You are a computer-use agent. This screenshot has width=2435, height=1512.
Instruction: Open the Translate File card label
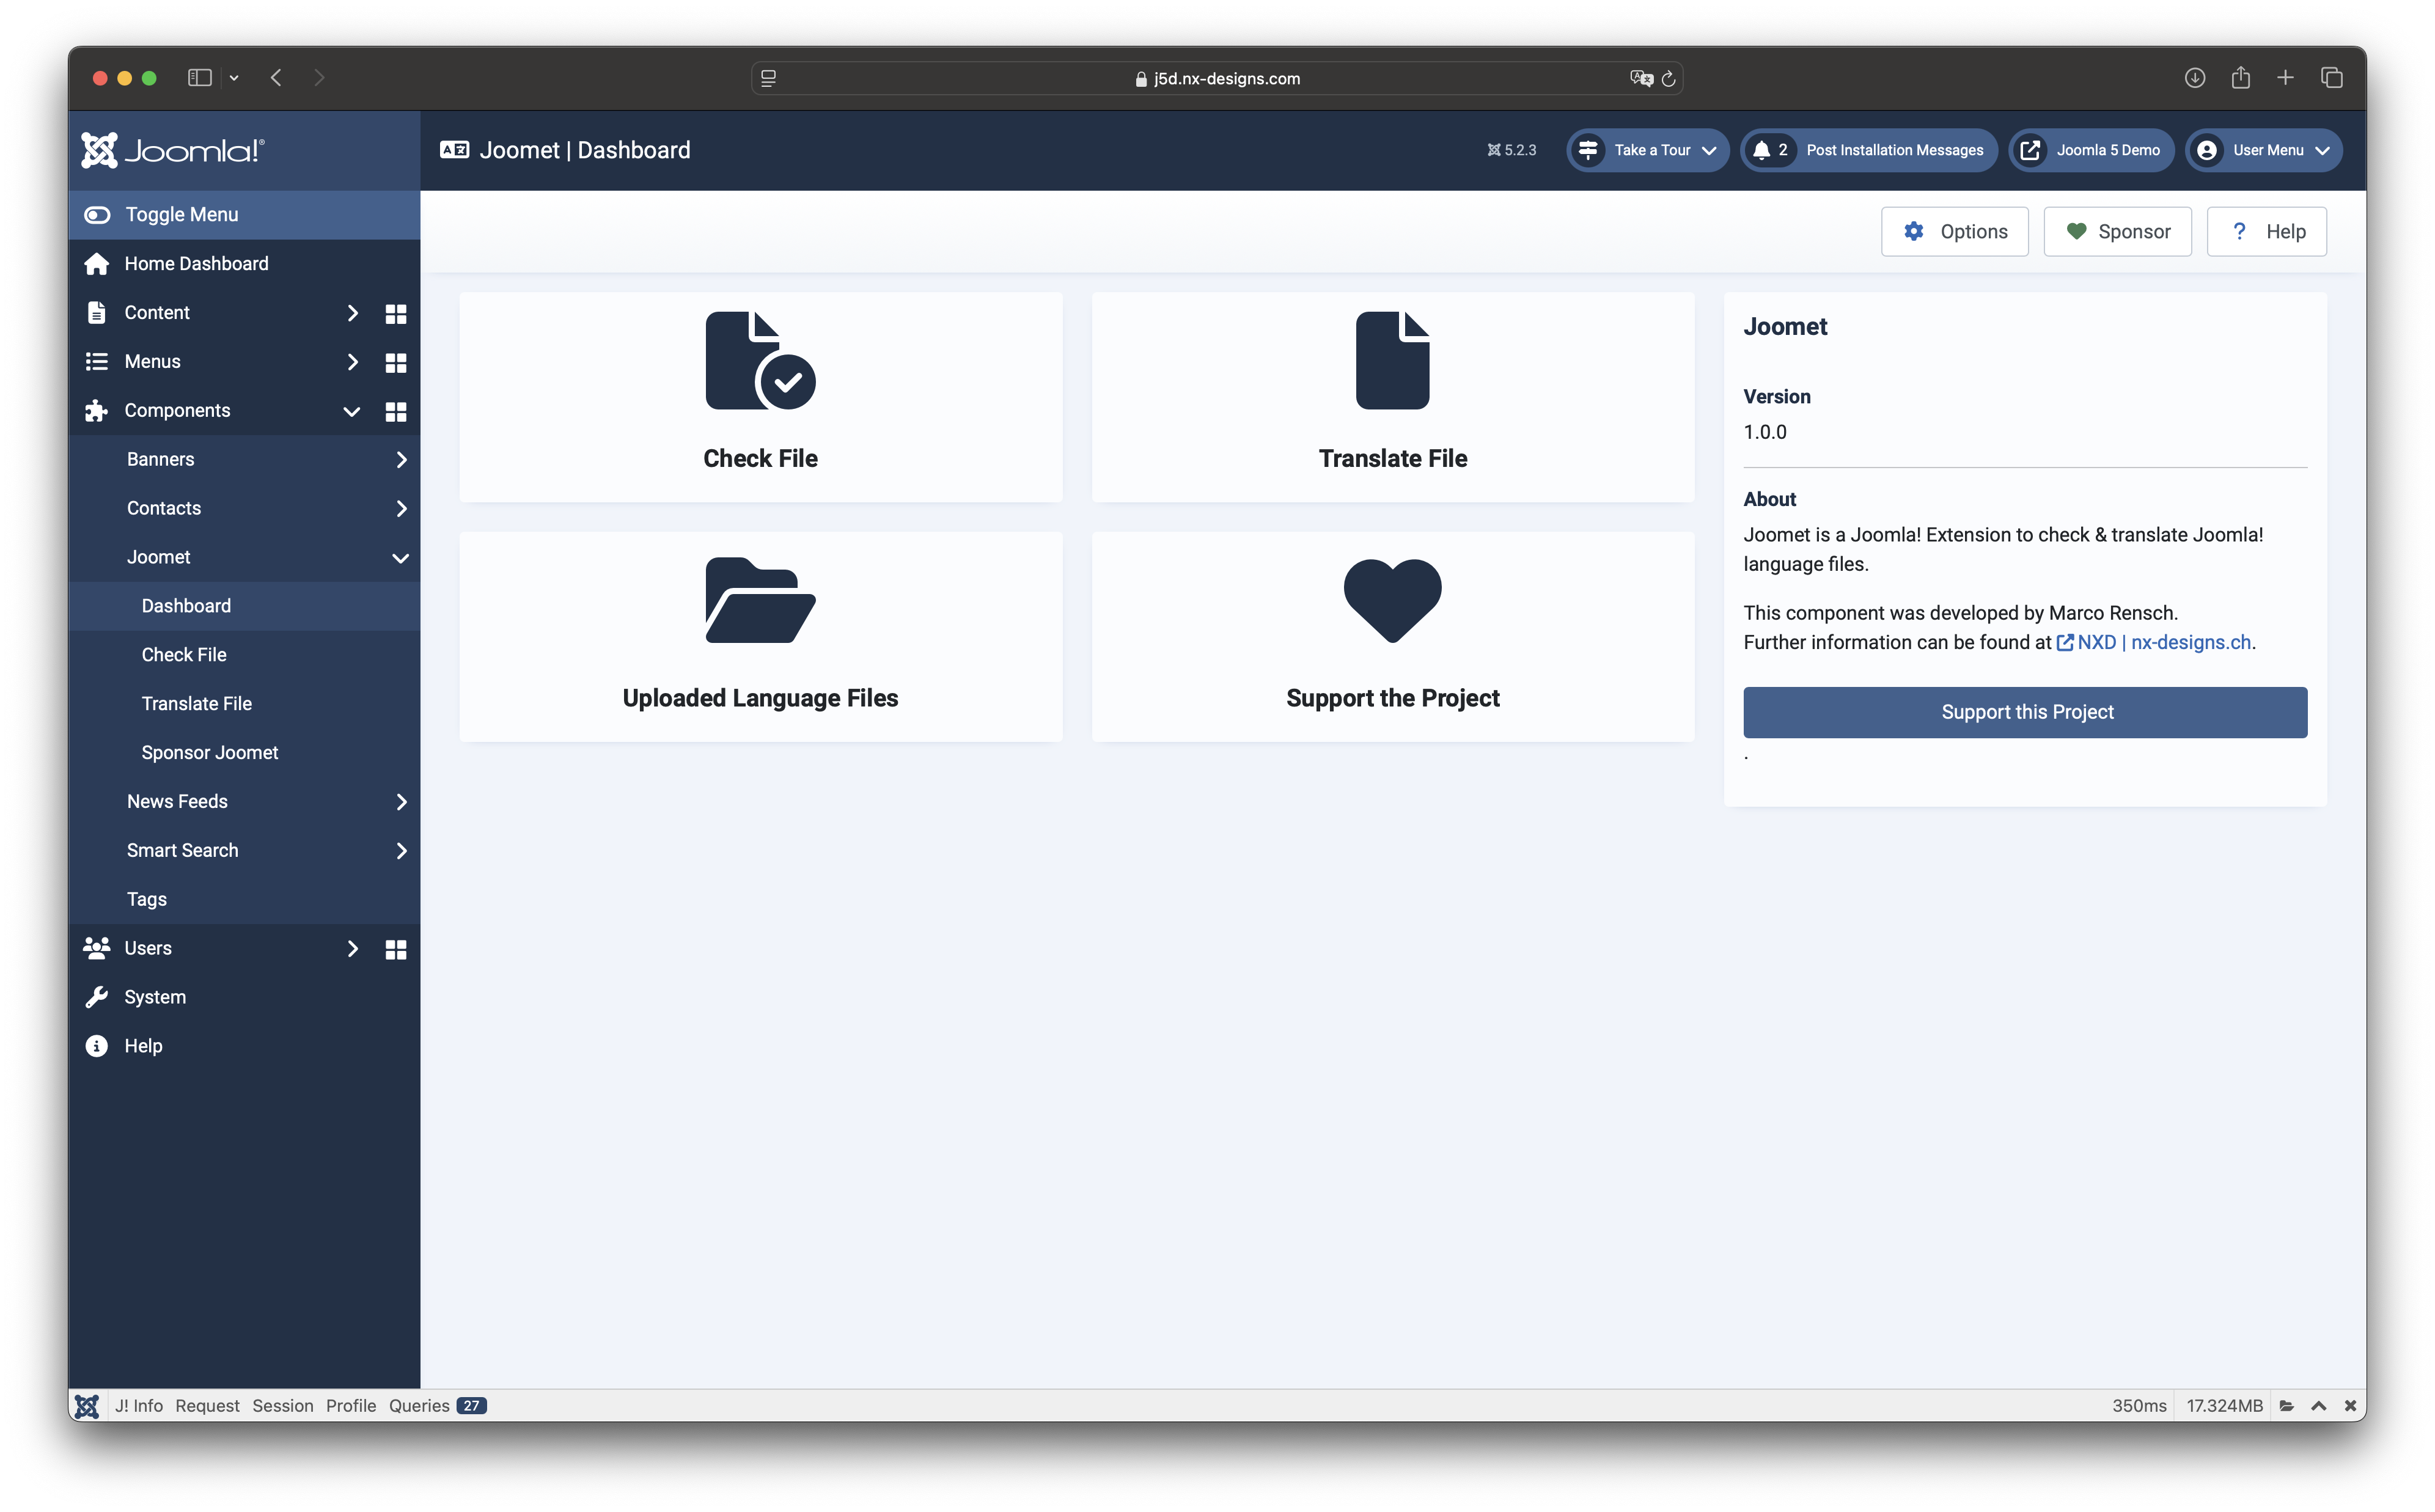[x=1393, y=458]
